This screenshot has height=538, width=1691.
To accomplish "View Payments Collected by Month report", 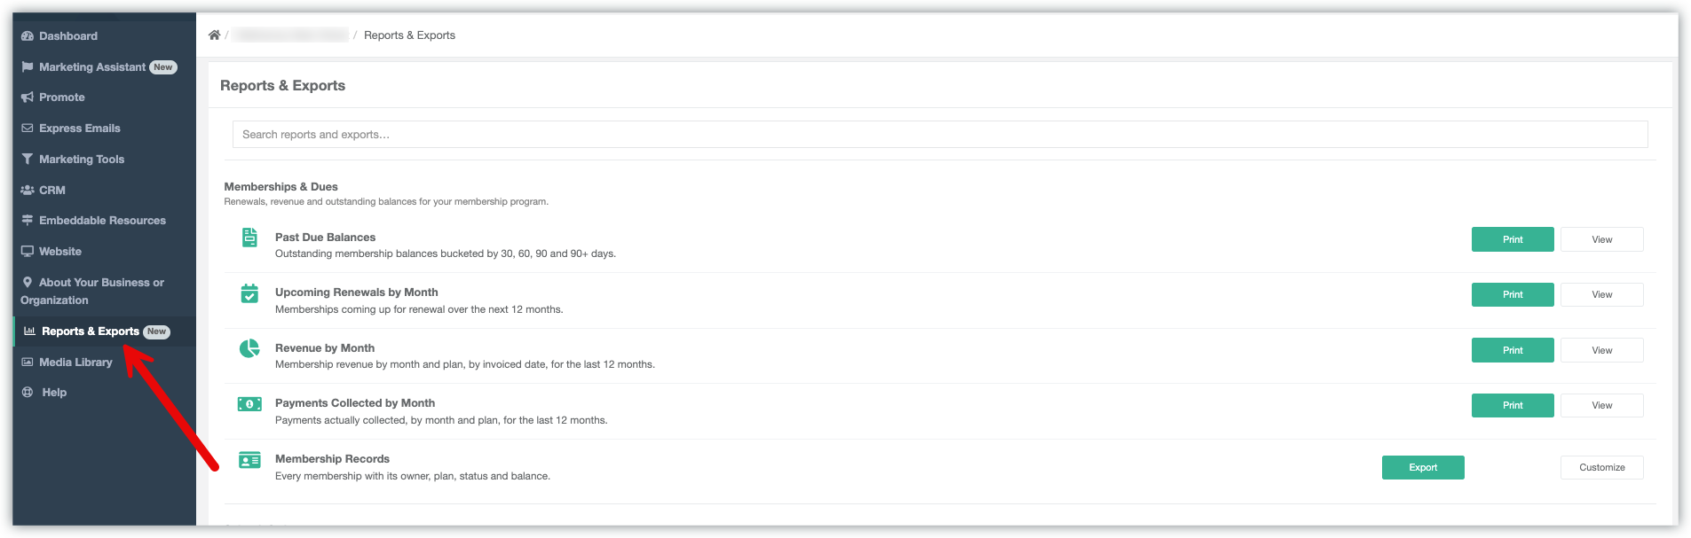I will coord(1601,405).
